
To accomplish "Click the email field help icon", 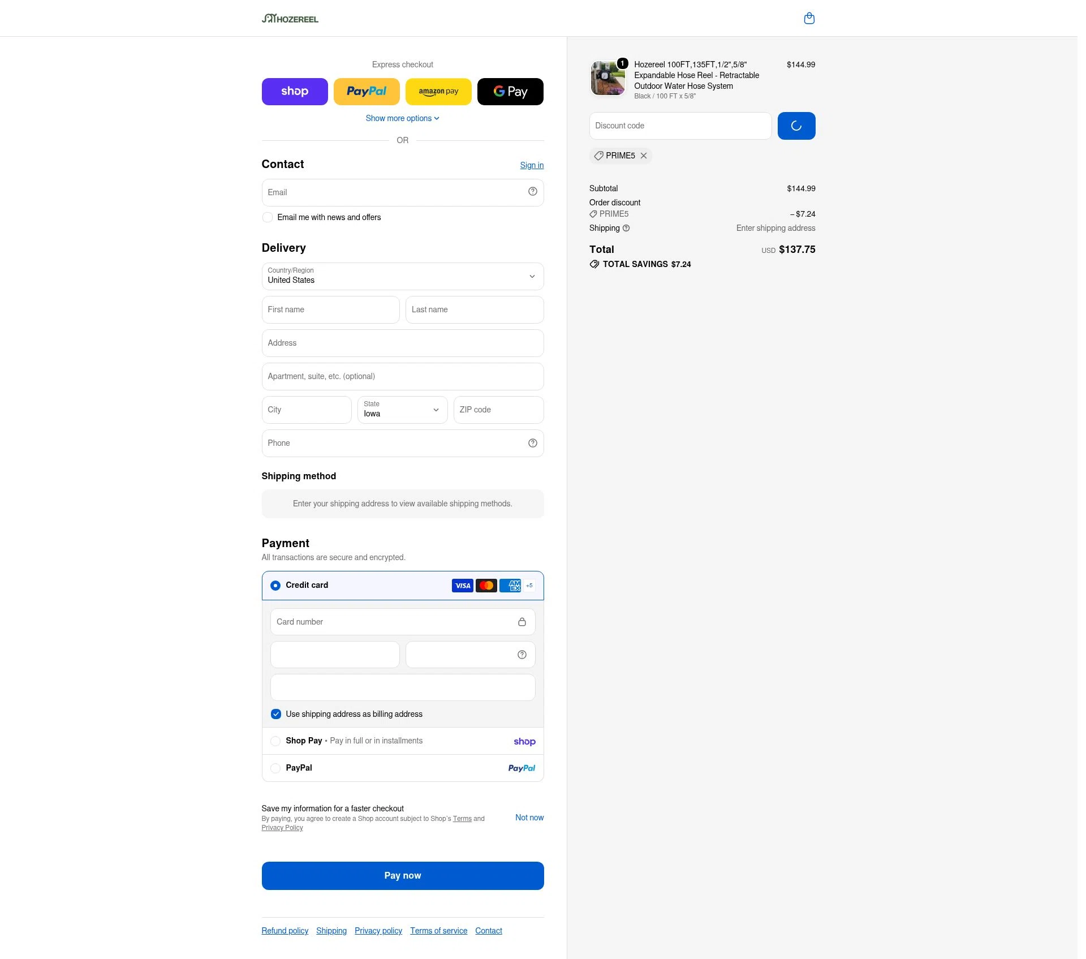I will point(532,192).
